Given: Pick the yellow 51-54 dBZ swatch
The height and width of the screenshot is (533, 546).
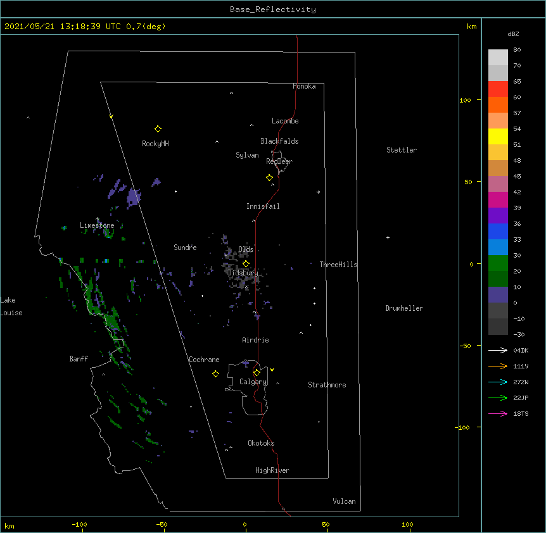Looking at the screenshot, I should 498,136.
